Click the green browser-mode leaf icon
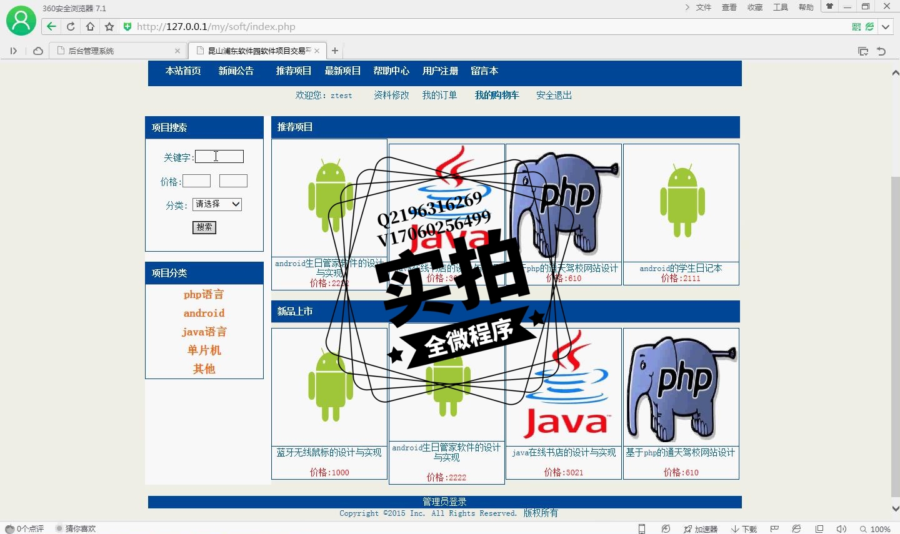The width and height of the screenshot is (900, 534). point(869,27)
